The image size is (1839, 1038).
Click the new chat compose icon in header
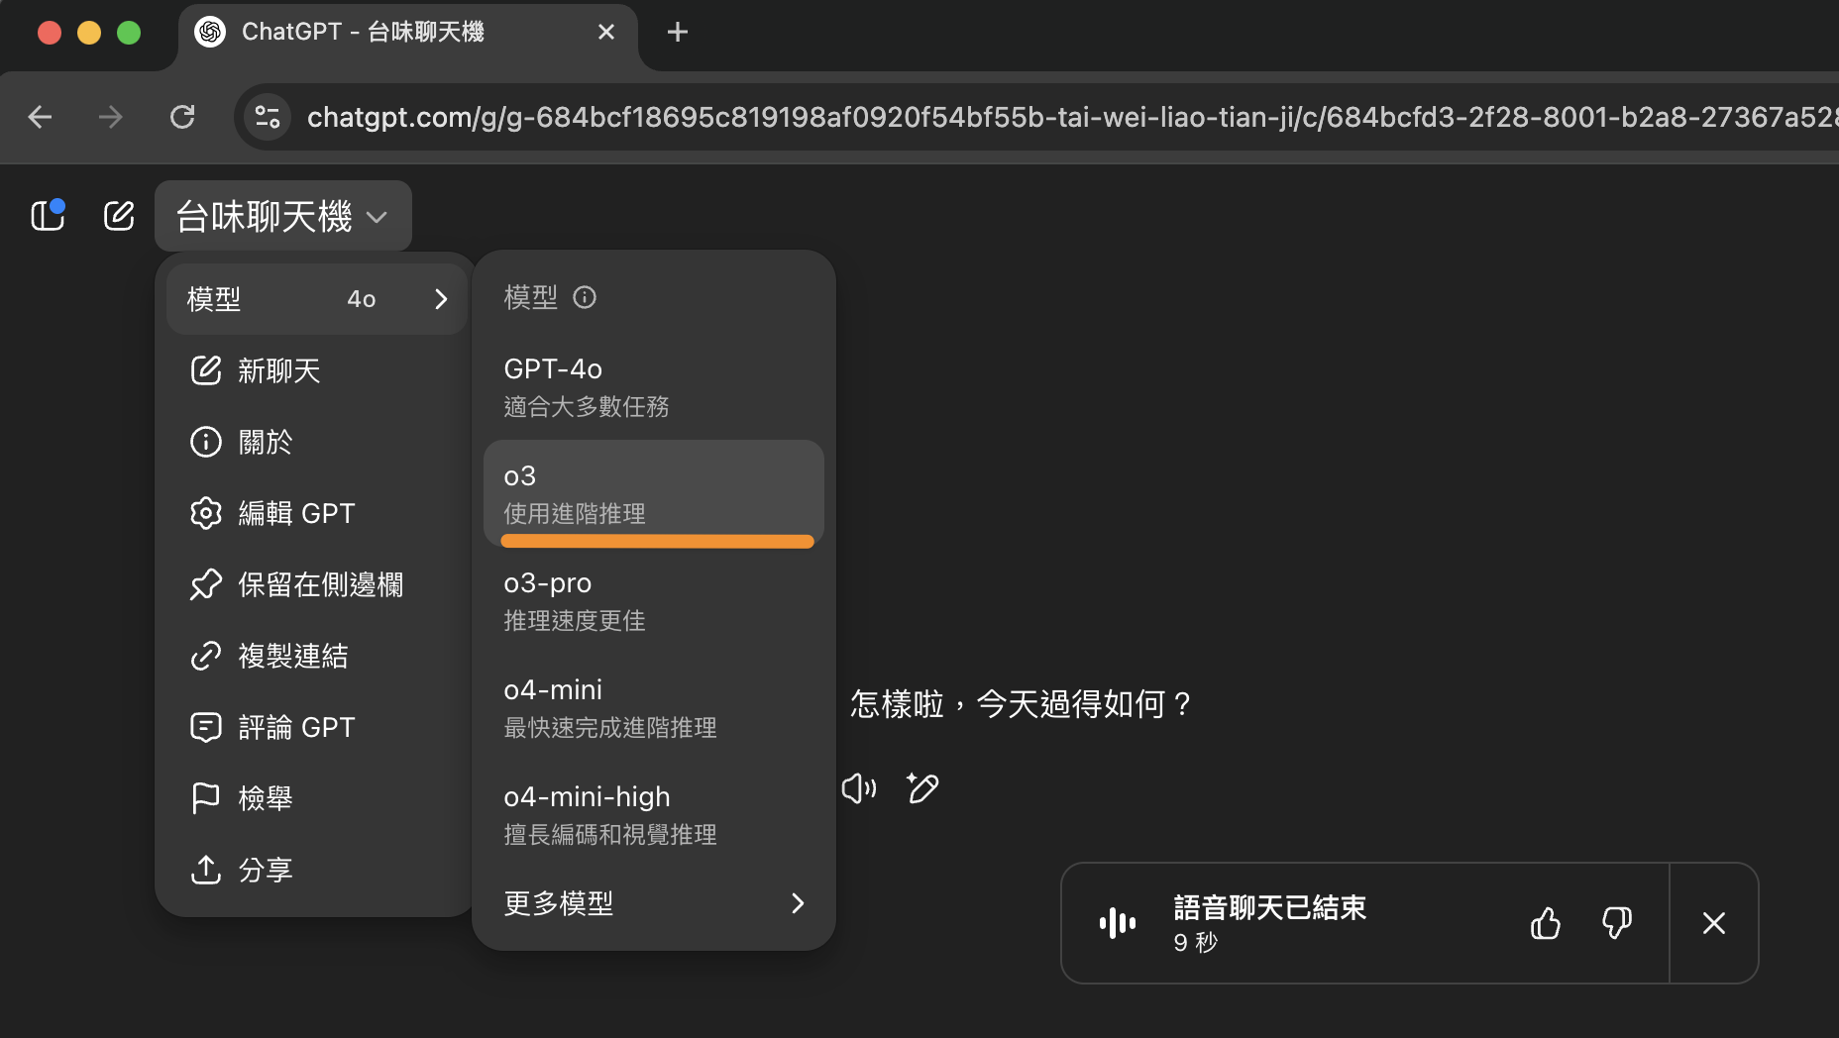point(119,215)
